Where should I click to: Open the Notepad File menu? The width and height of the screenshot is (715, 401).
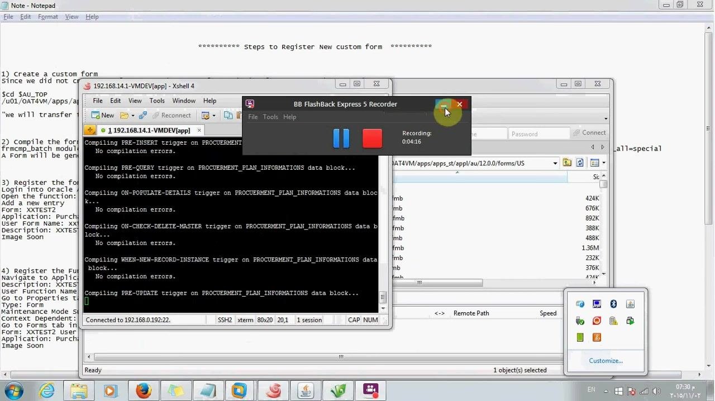(x=8, y=17)
